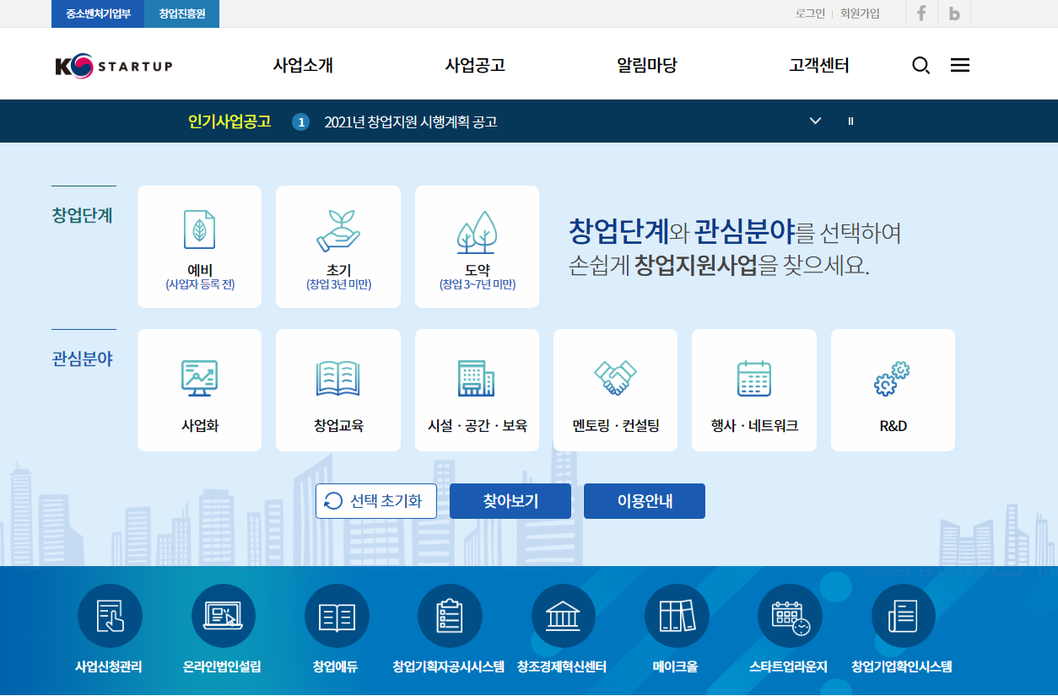Open the site search with the magnifier icon
Image resolution: width=1058 pixels, height=696 pixels.
point(920,65)
